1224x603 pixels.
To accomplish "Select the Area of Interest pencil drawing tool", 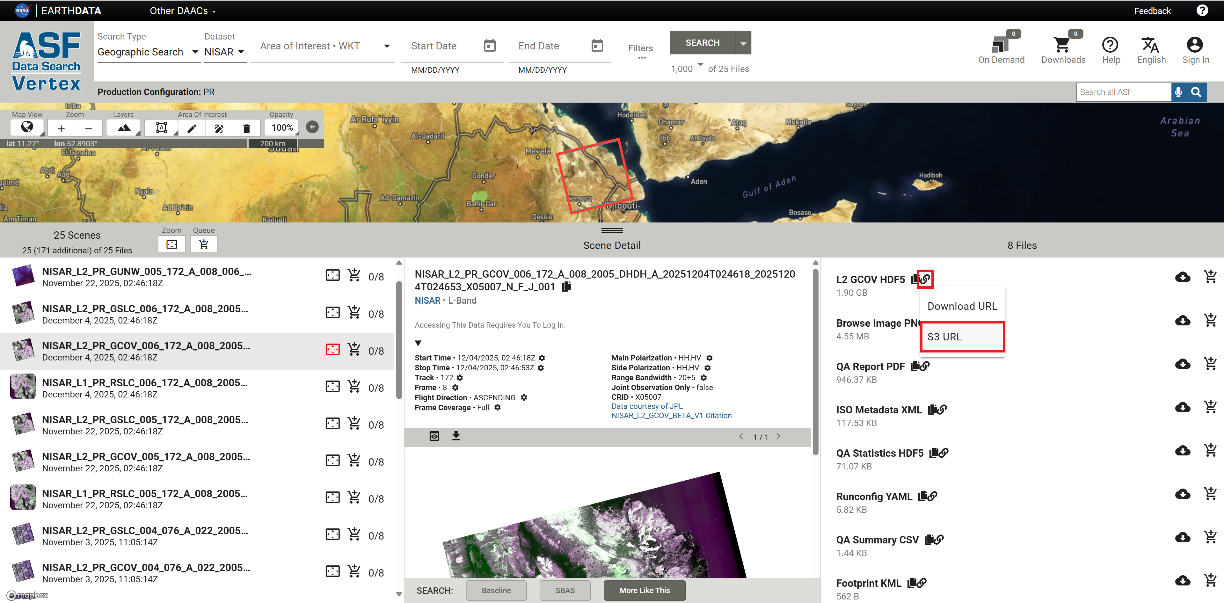I will (x=191, y=127).
